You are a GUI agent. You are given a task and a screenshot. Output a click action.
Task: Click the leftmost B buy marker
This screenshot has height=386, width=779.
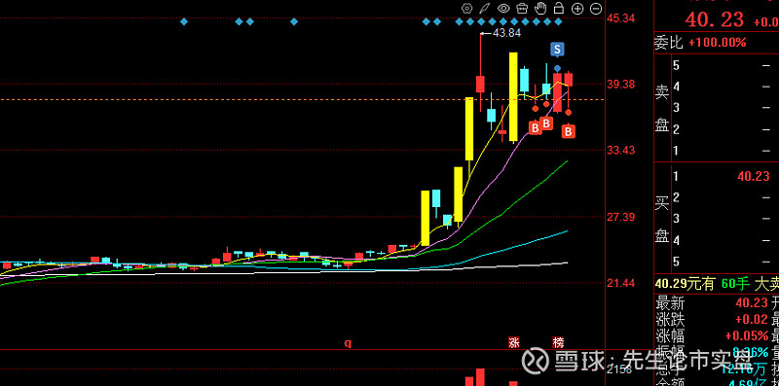[535, 128]
